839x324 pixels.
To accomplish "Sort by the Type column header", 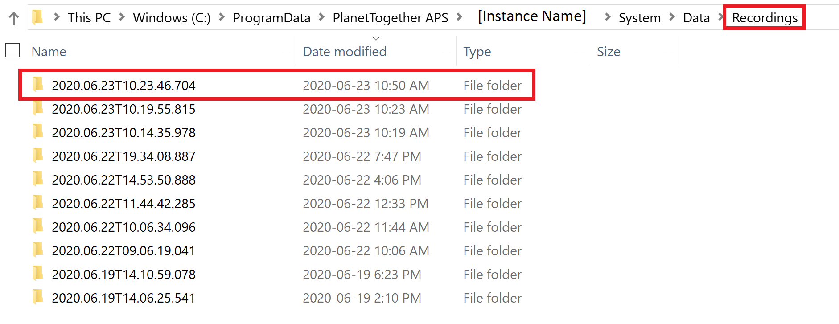I will [477, 52].
